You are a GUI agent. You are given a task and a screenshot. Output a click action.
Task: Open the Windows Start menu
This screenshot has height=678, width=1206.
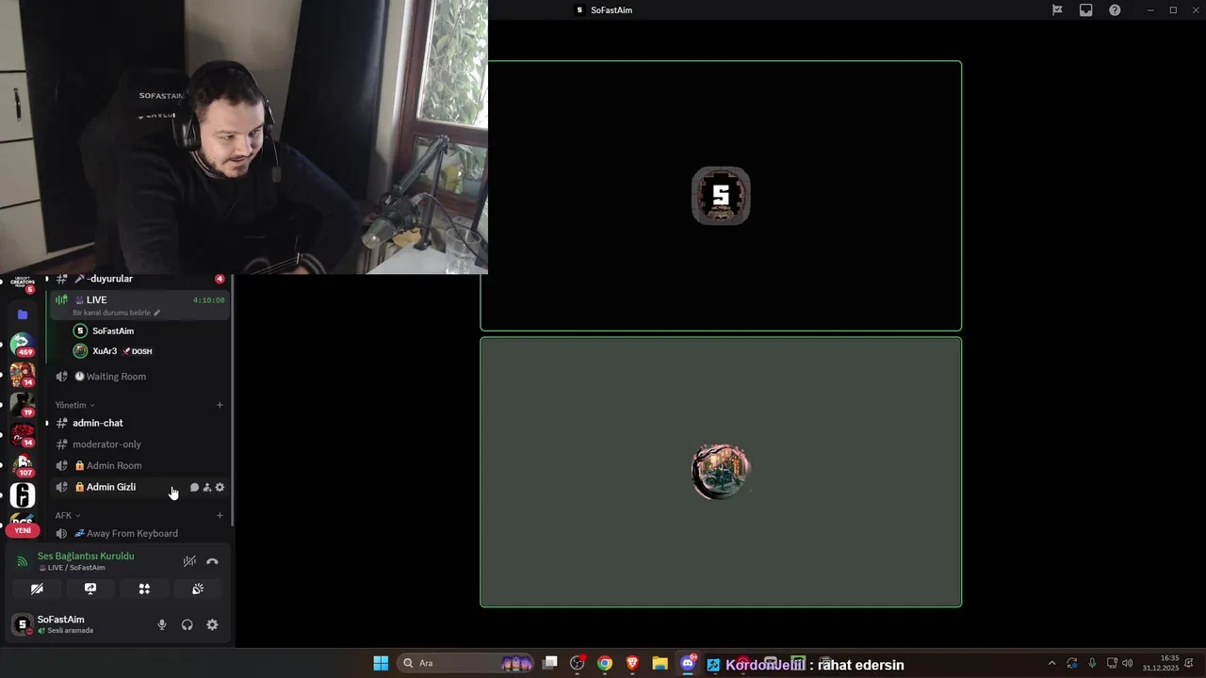(381, 663)
